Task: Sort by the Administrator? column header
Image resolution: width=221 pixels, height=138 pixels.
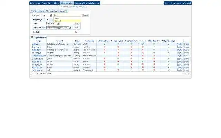Action: click(x=105, y=41)
